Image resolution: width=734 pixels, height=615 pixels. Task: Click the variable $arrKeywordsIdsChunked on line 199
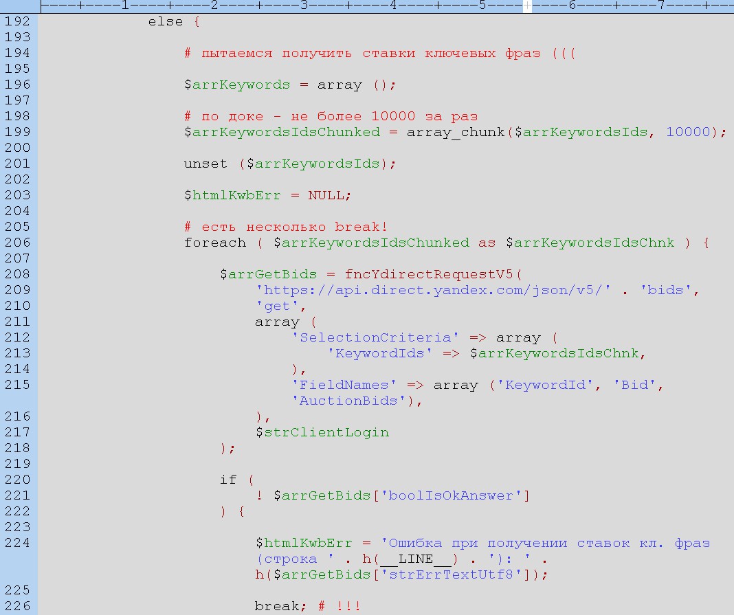point(282,133)
